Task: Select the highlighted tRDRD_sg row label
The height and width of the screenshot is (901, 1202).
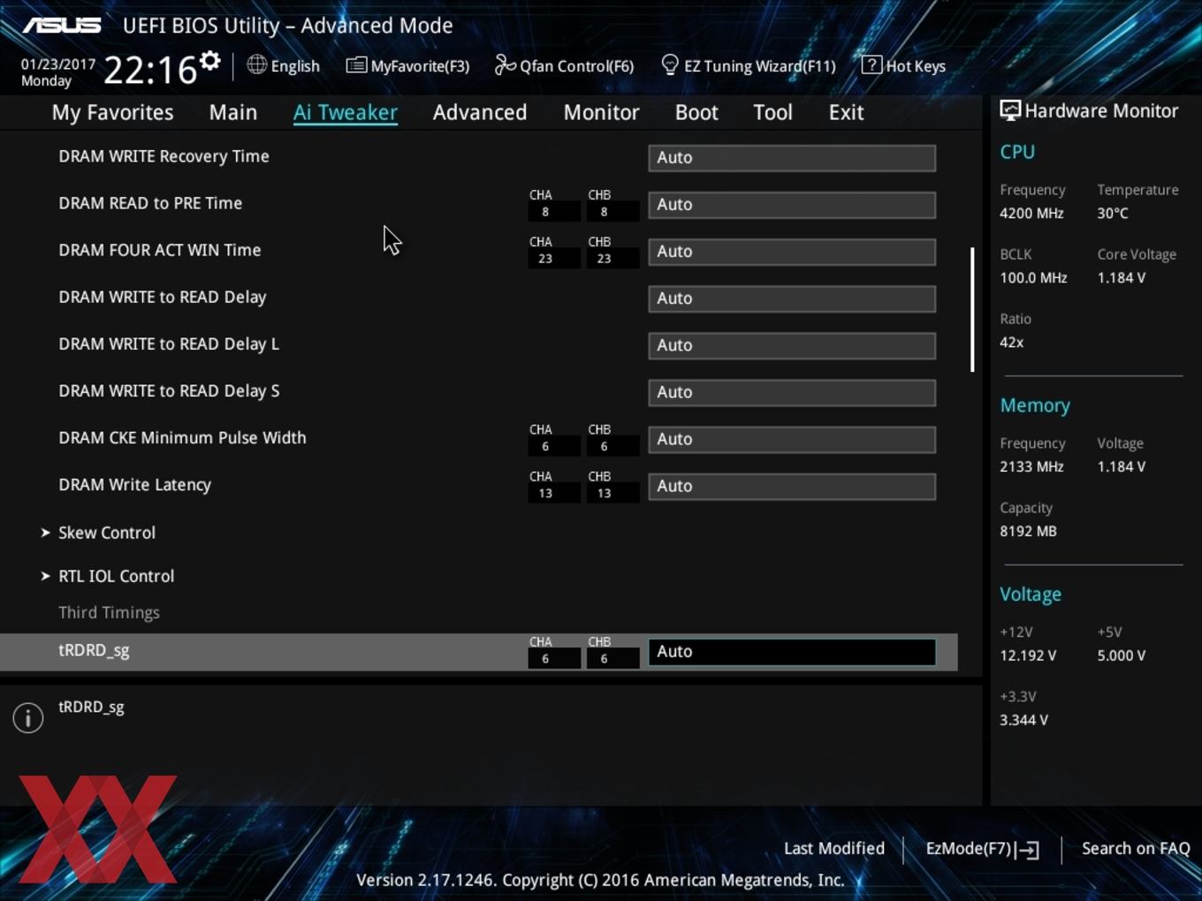Action: click(94, 650)
